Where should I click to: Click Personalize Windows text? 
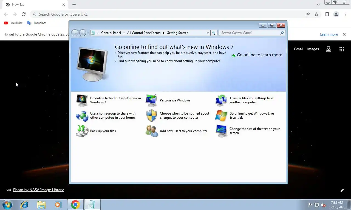point(175,100)
